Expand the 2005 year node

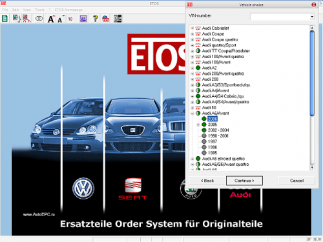pyautogui.click(x=198, y=125)
